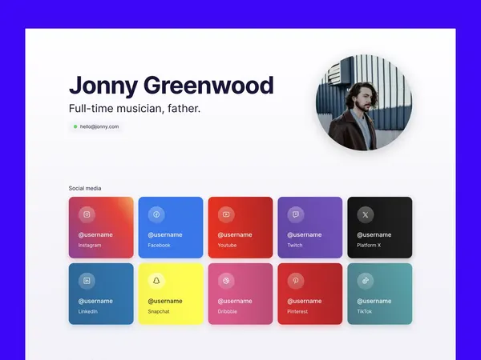Open the Dribbble @username link
This screenshot has width=481, height=360.
click(x=235, y=301)
